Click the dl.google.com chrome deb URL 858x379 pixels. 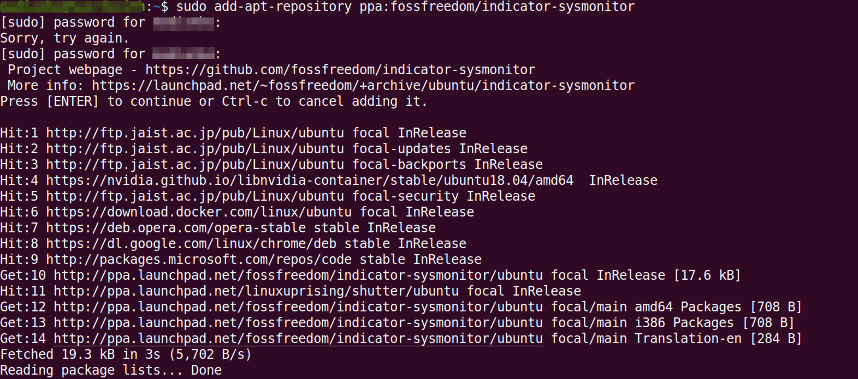click(191, 244)
